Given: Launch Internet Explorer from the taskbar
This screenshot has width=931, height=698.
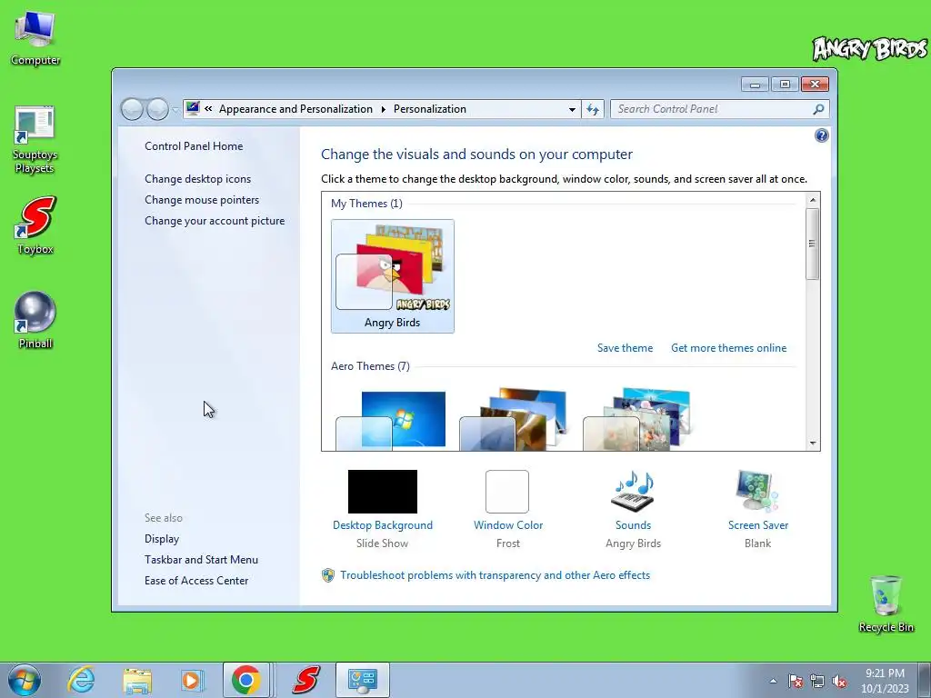Looking at the screenshot, I should coord(81,680).
